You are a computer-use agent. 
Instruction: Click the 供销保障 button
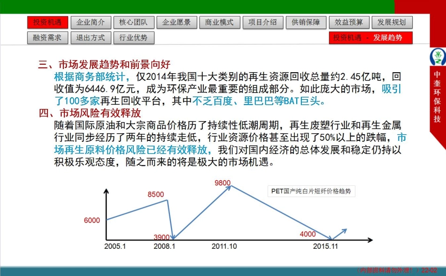(x=305, y=22)
